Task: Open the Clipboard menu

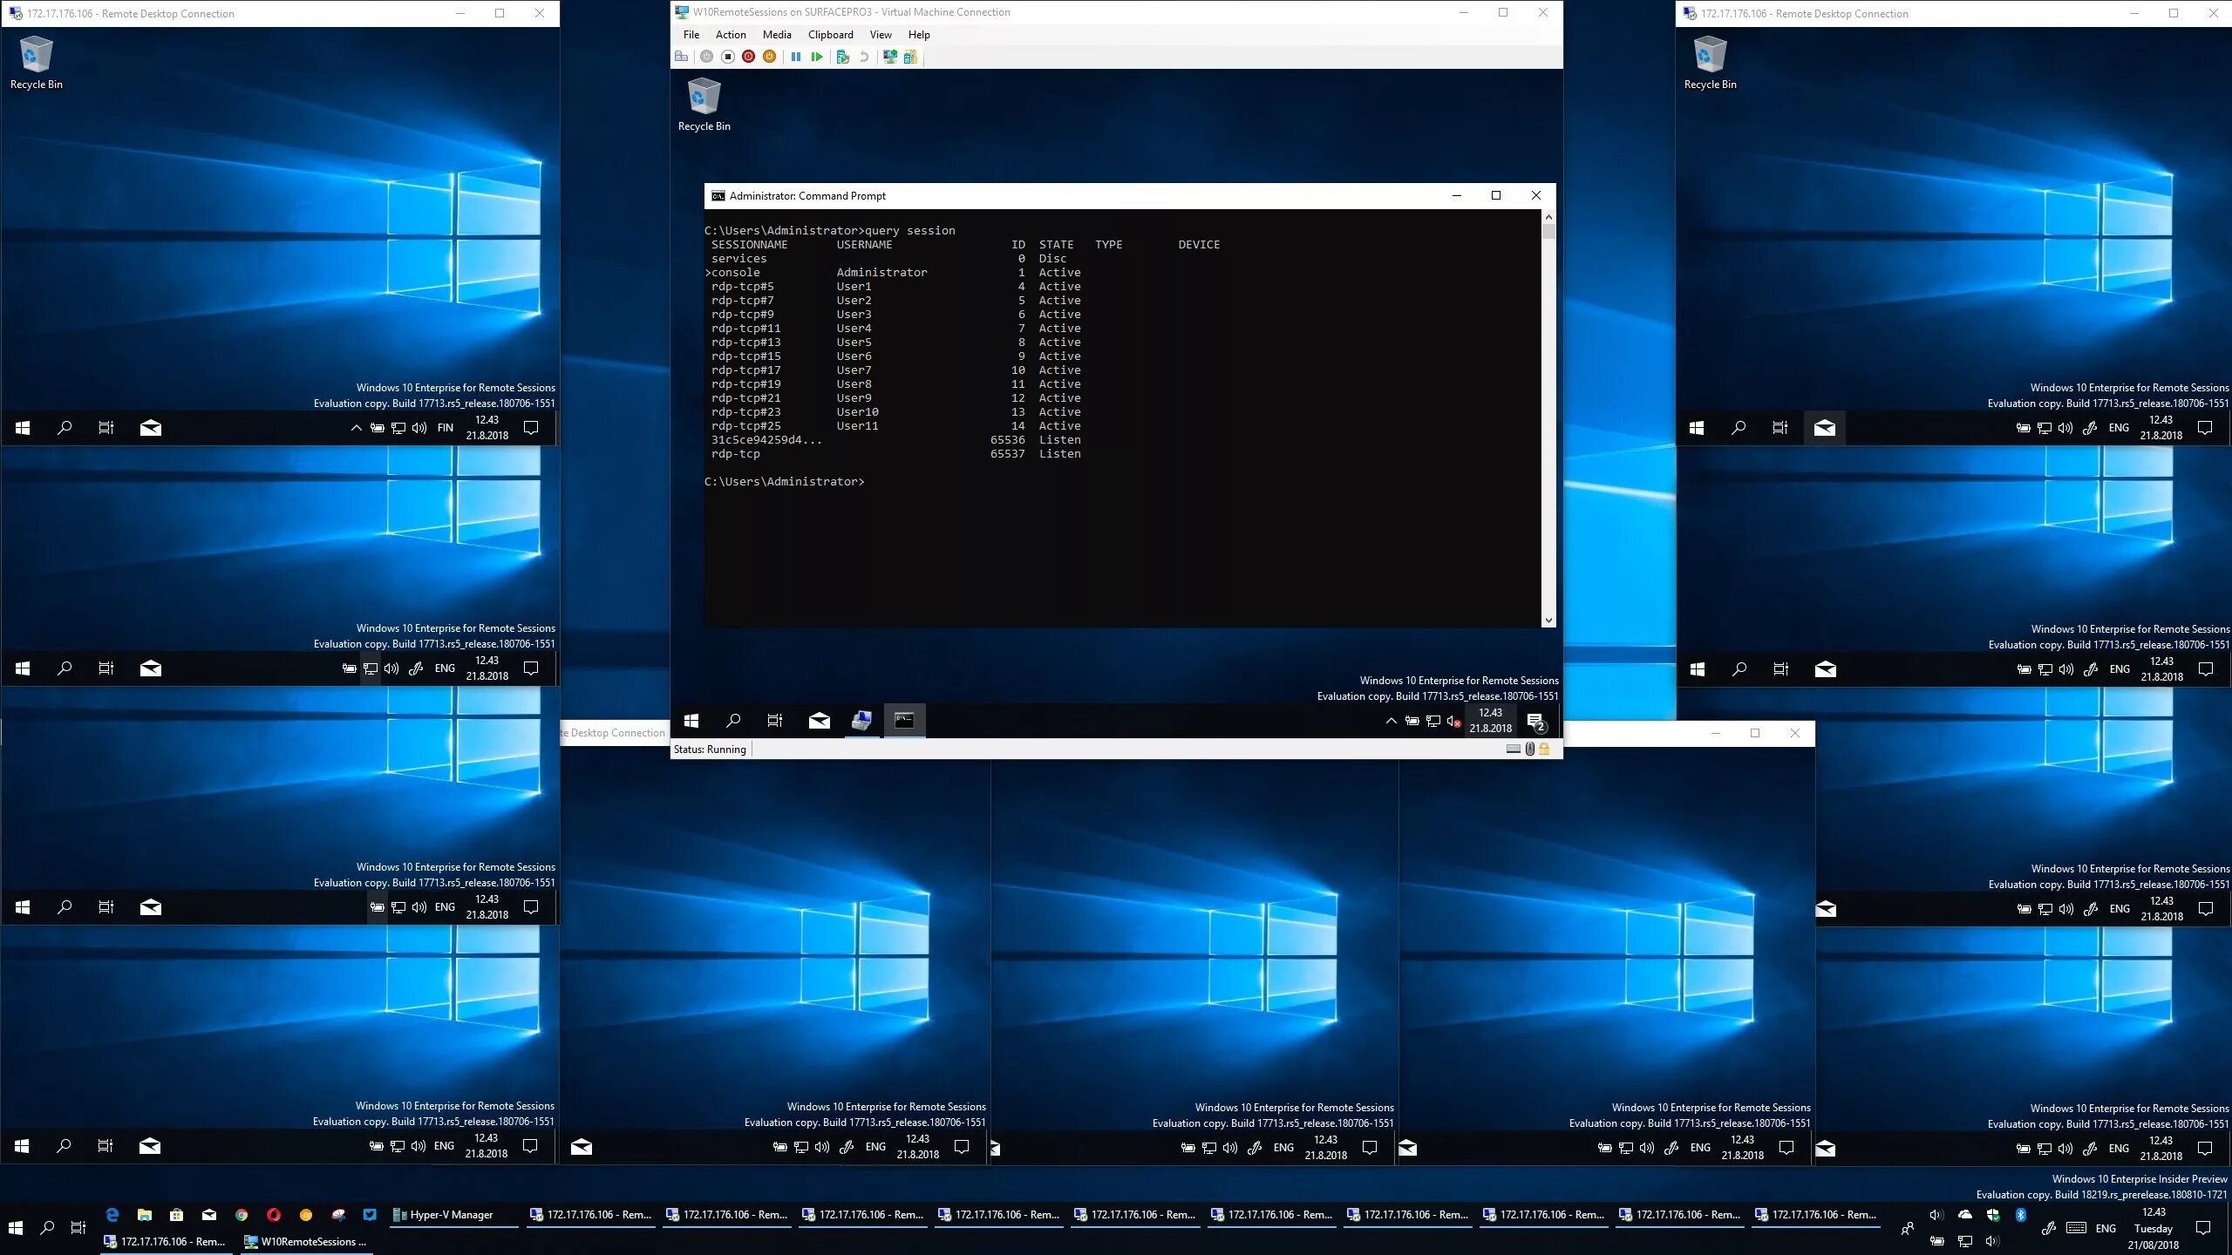Action: coord(830,35)
